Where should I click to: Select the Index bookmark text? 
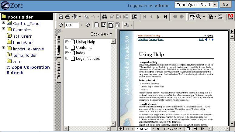click(81, 53)
